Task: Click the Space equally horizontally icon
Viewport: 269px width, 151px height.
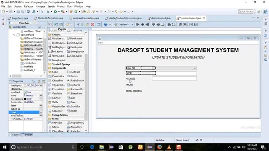Action: [180, 24]
